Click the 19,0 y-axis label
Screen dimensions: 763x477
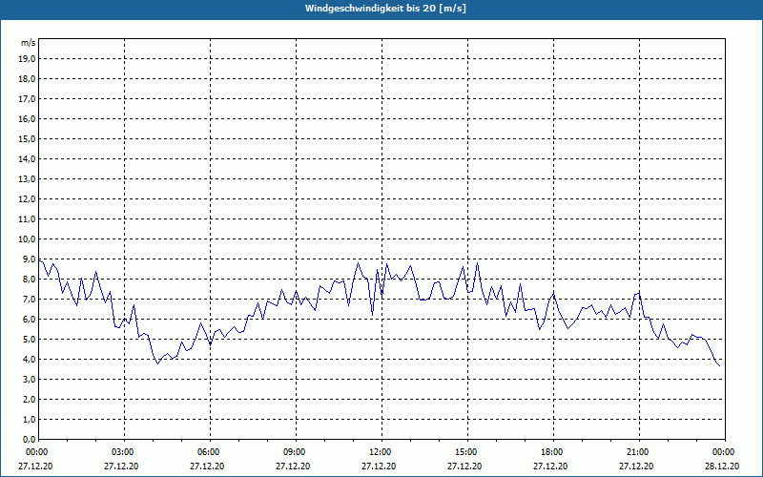[x=28, y=59]
